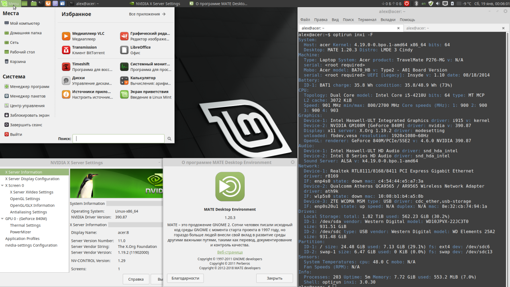This screenshot has height=287, width=510.
Task: Click the Благодарности button
Action: pos(185,278)
